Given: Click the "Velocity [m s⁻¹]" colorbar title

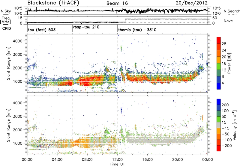Looking at the screenshot, I should (x=235, y=125).
